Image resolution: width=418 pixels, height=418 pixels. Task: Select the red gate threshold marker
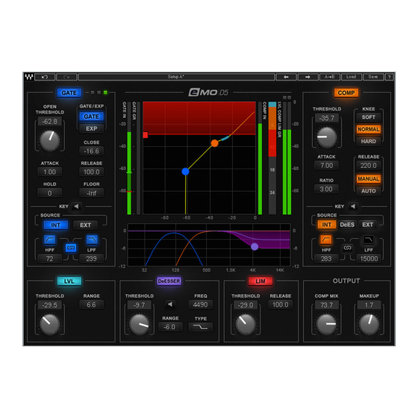pos(146,135)
